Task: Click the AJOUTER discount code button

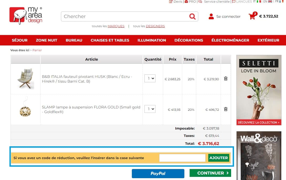Action: click(219, 158)
